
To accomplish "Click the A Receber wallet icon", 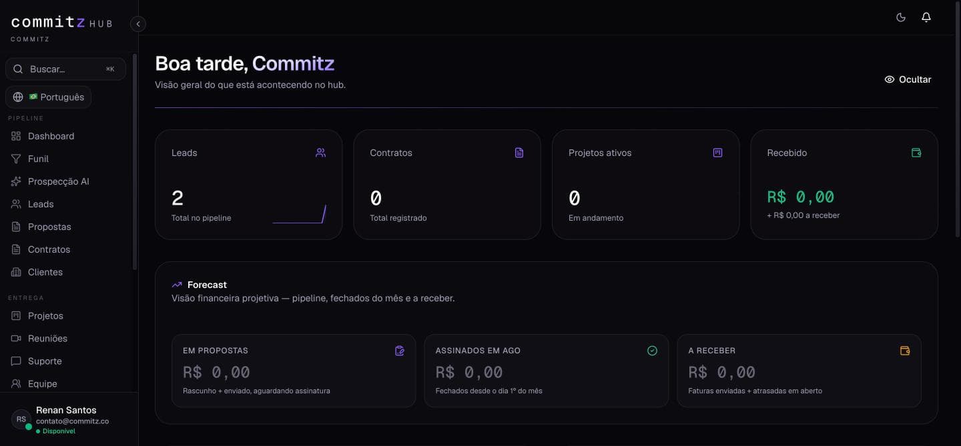I will (905, 351).
